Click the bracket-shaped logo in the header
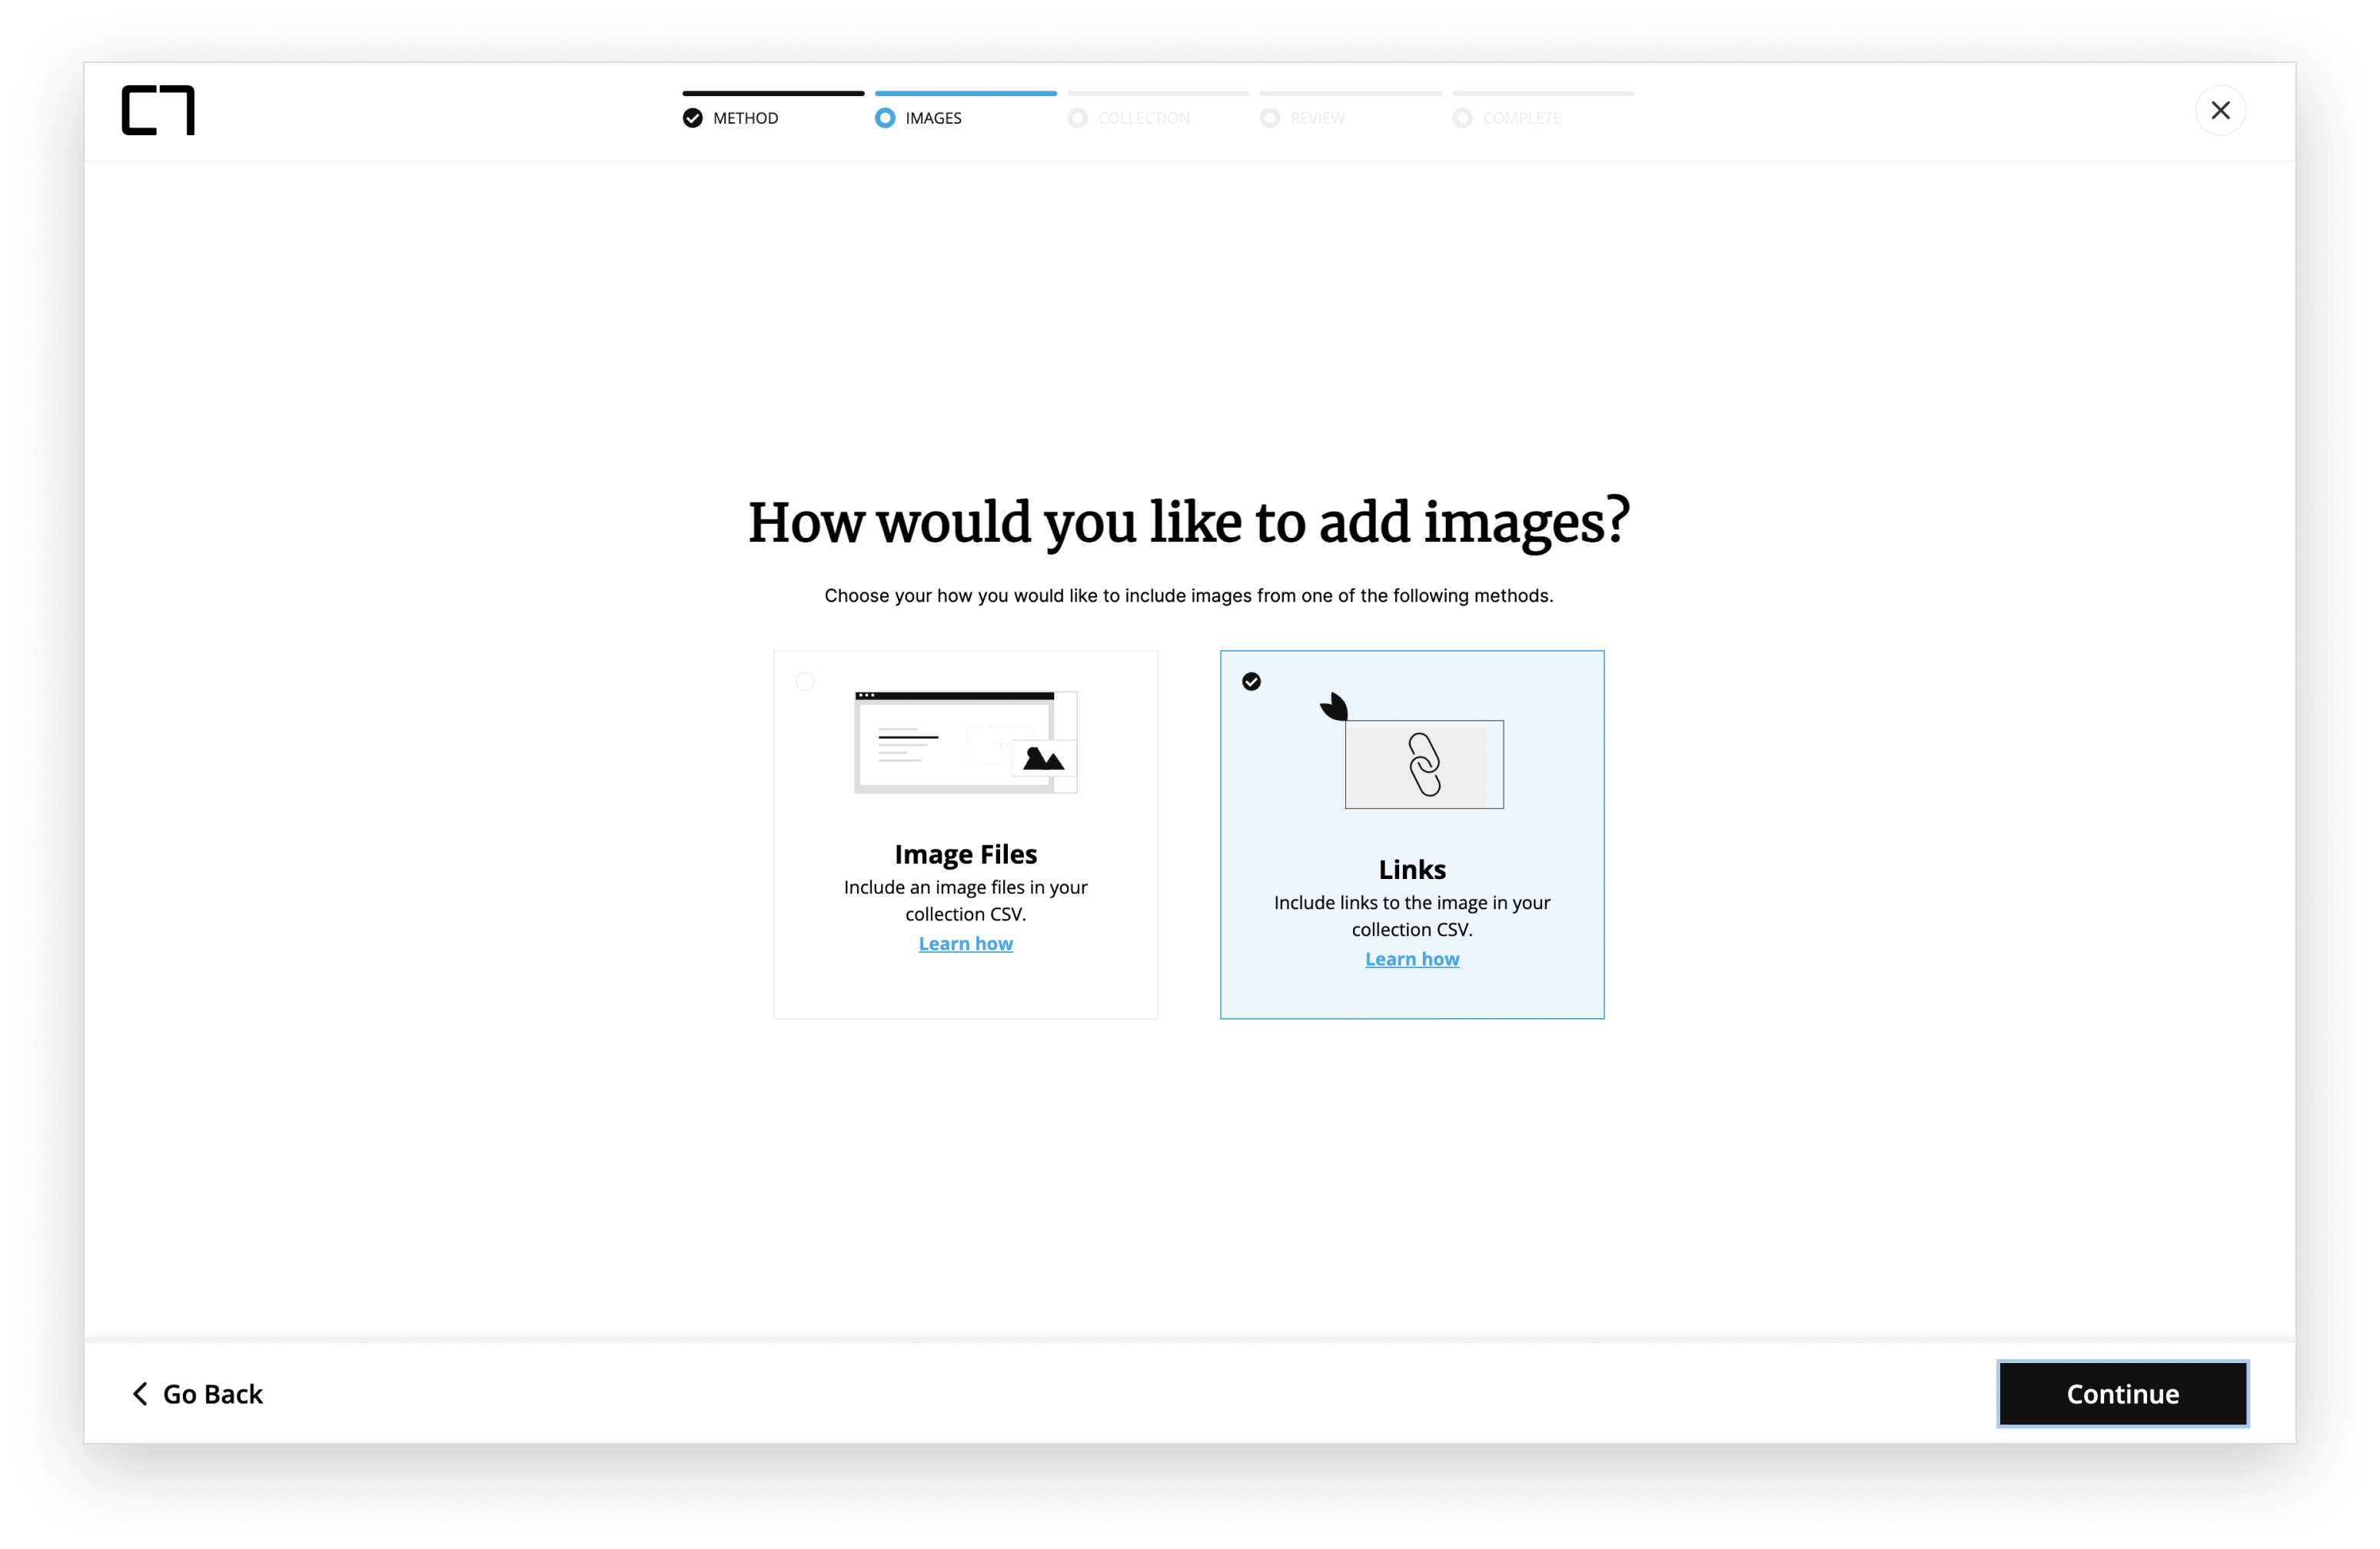This screenshot has height=1549, width=2380. pos(158,110)
